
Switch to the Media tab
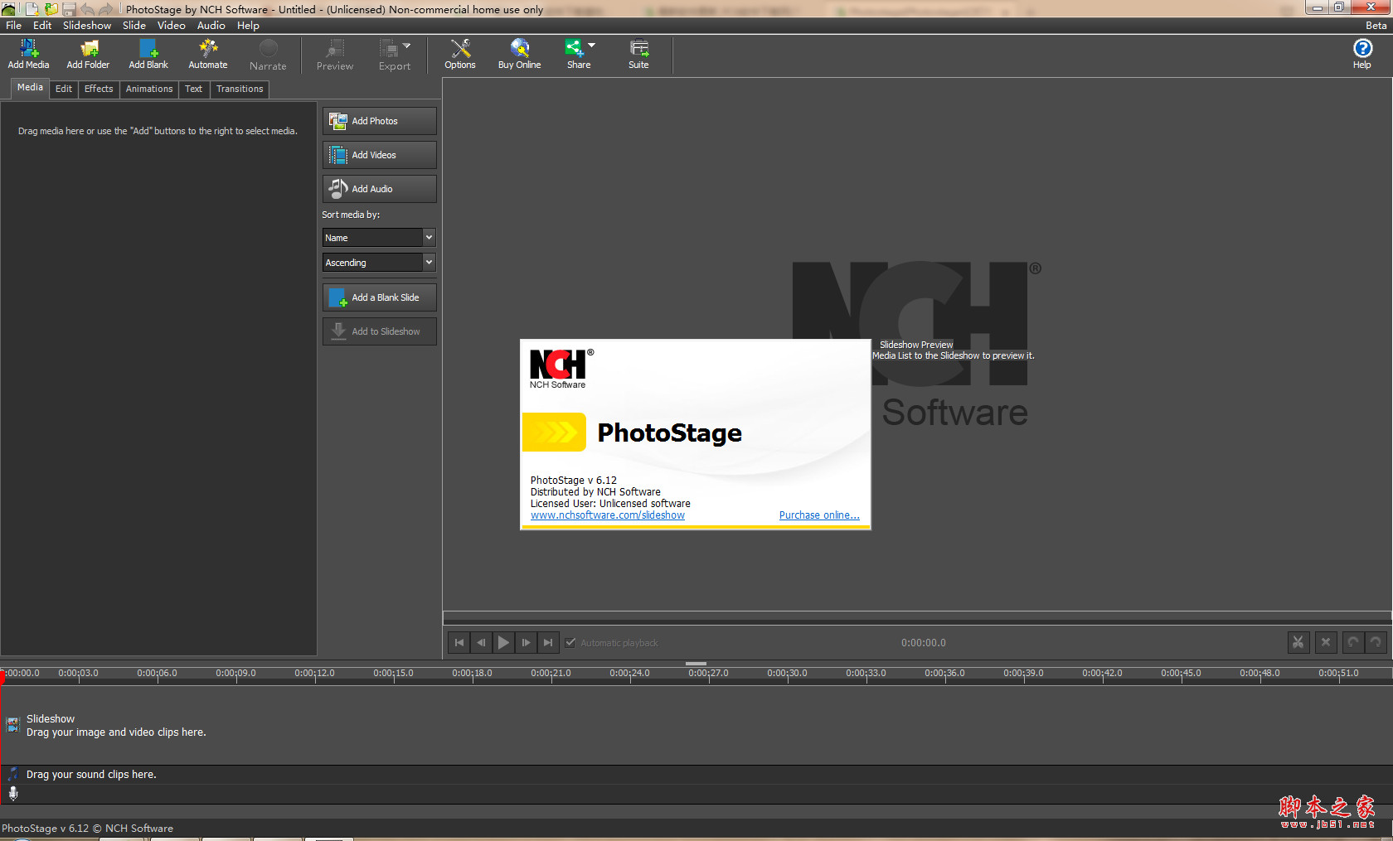click(x=30, y=88)
